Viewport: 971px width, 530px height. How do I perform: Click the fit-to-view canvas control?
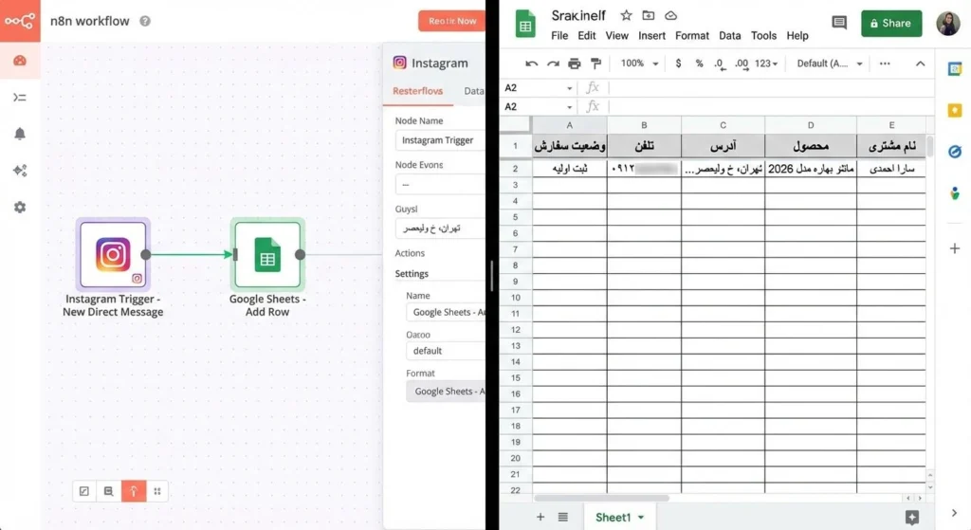tap(84, 491)
